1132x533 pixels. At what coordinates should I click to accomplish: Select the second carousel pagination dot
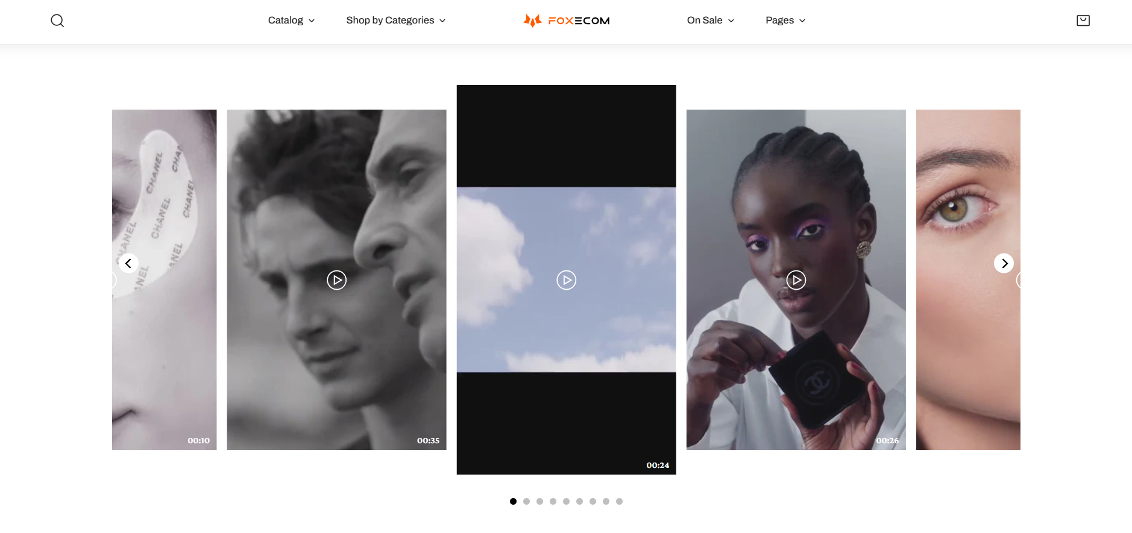click(526, 501)
